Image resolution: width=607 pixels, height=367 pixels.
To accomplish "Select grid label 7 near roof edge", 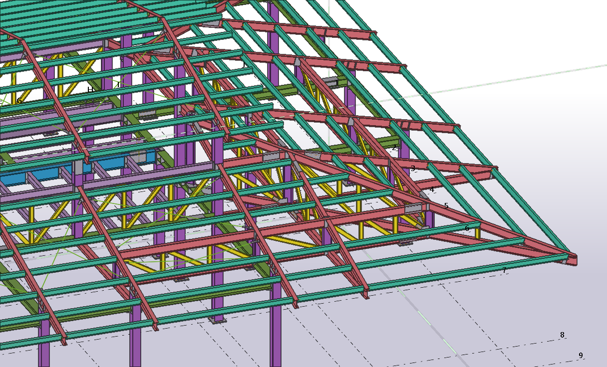I will click(504, 270).
